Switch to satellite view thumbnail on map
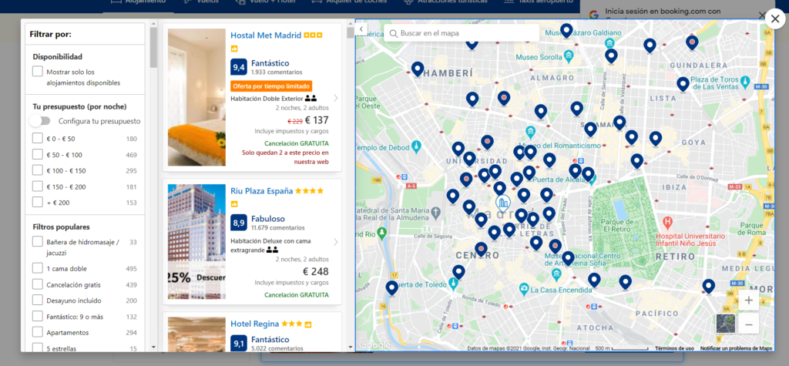Screen dimensions: 789x366 pyautogui.click(x=725, y=324)
